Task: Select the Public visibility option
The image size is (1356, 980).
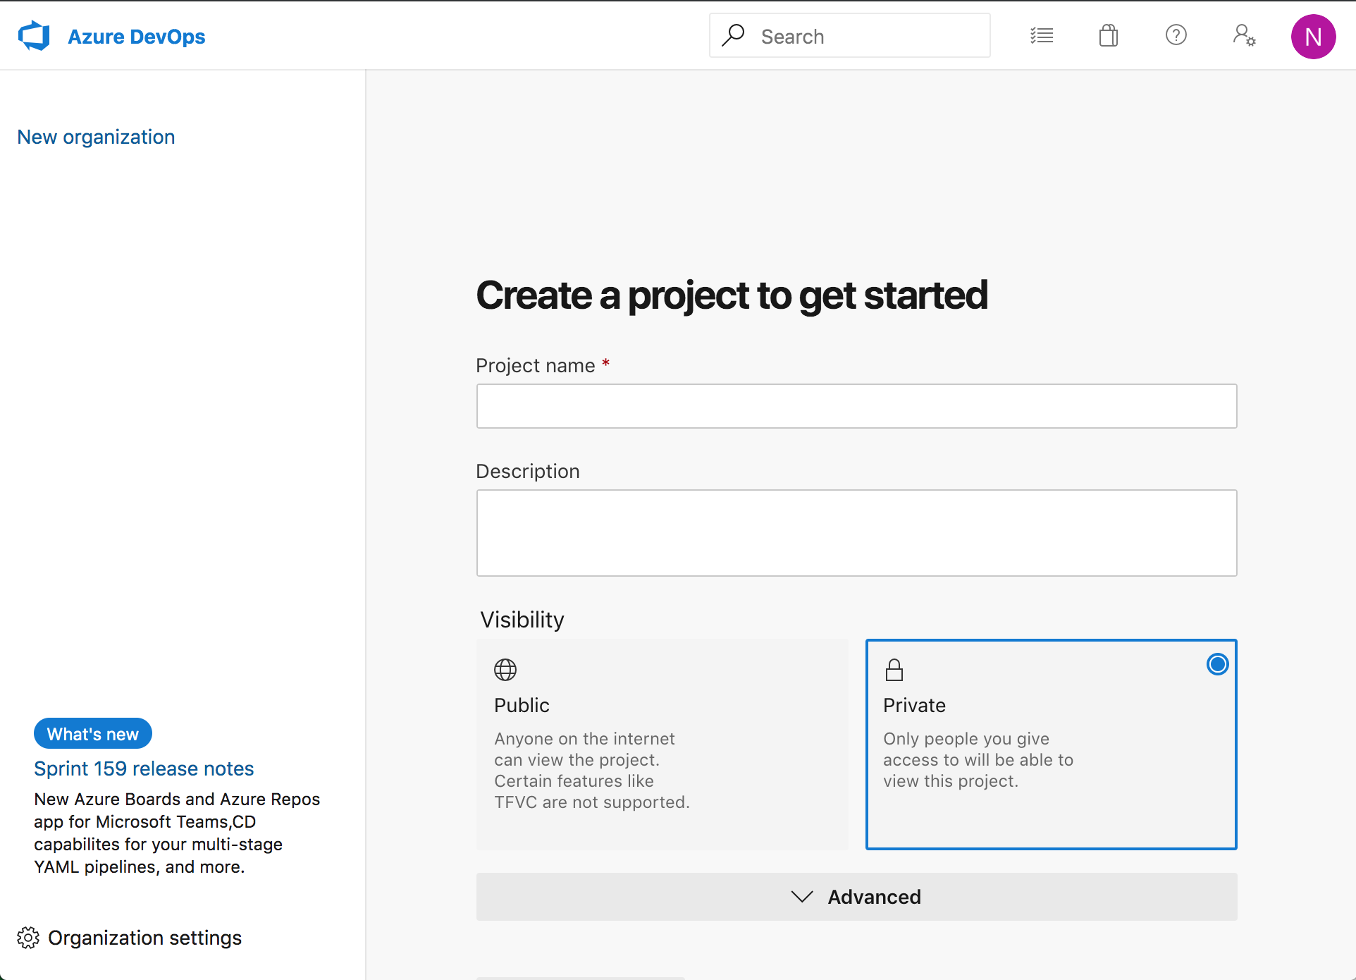Action: point(662,745)
